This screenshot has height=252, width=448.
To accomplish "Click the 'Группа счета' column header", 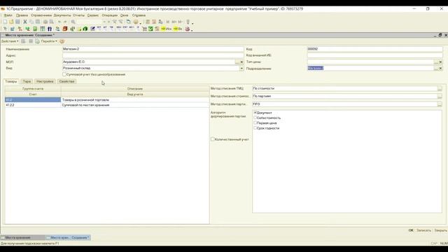I will click(x=33, y=89).
